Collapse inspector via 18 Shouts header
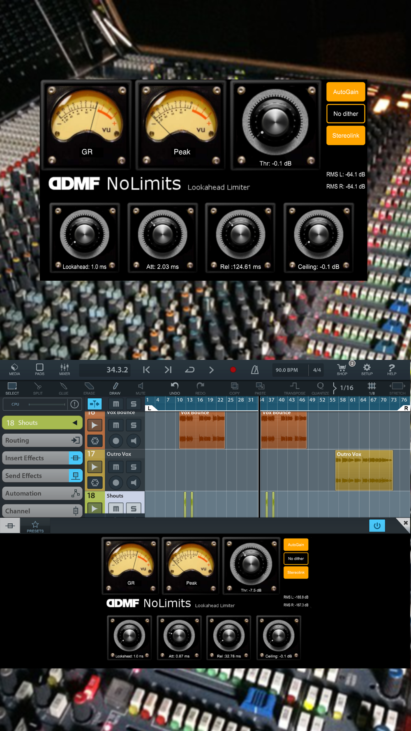The image size is (411, 731). coord(42,423)
